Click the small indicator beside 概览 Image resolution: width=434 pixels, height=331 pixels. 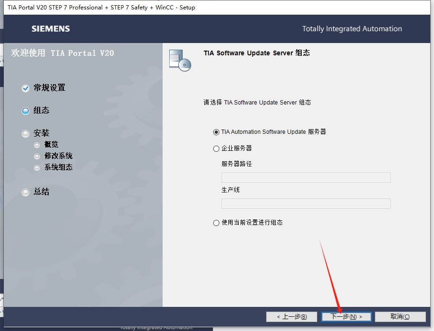click(37, 145)
